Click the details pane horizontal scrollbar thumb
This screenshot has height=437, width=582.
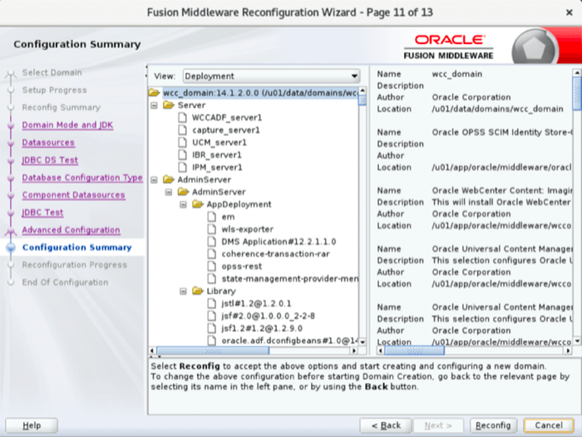(x=414, y=351)
